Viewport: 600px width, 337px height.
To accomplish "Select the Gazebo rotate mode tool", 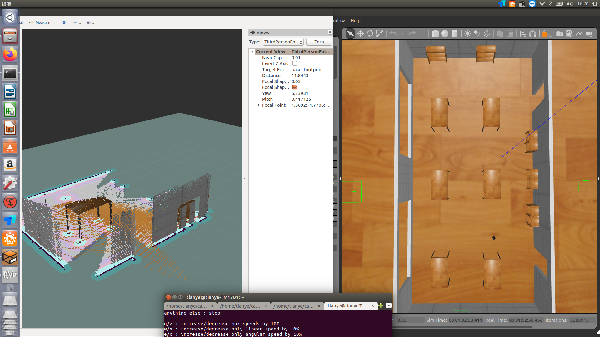I will point(370,34).
